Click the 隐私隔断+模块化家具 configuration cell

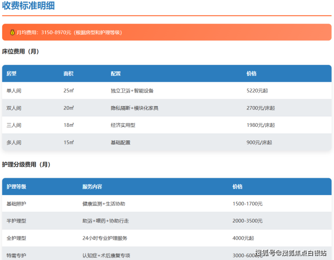tap(134, 108)
